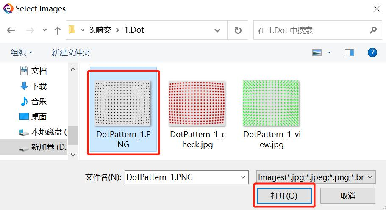This screenshot has height=210, width=386.
Task: Open the help question mark icon
Action: [x=372, y=52]
